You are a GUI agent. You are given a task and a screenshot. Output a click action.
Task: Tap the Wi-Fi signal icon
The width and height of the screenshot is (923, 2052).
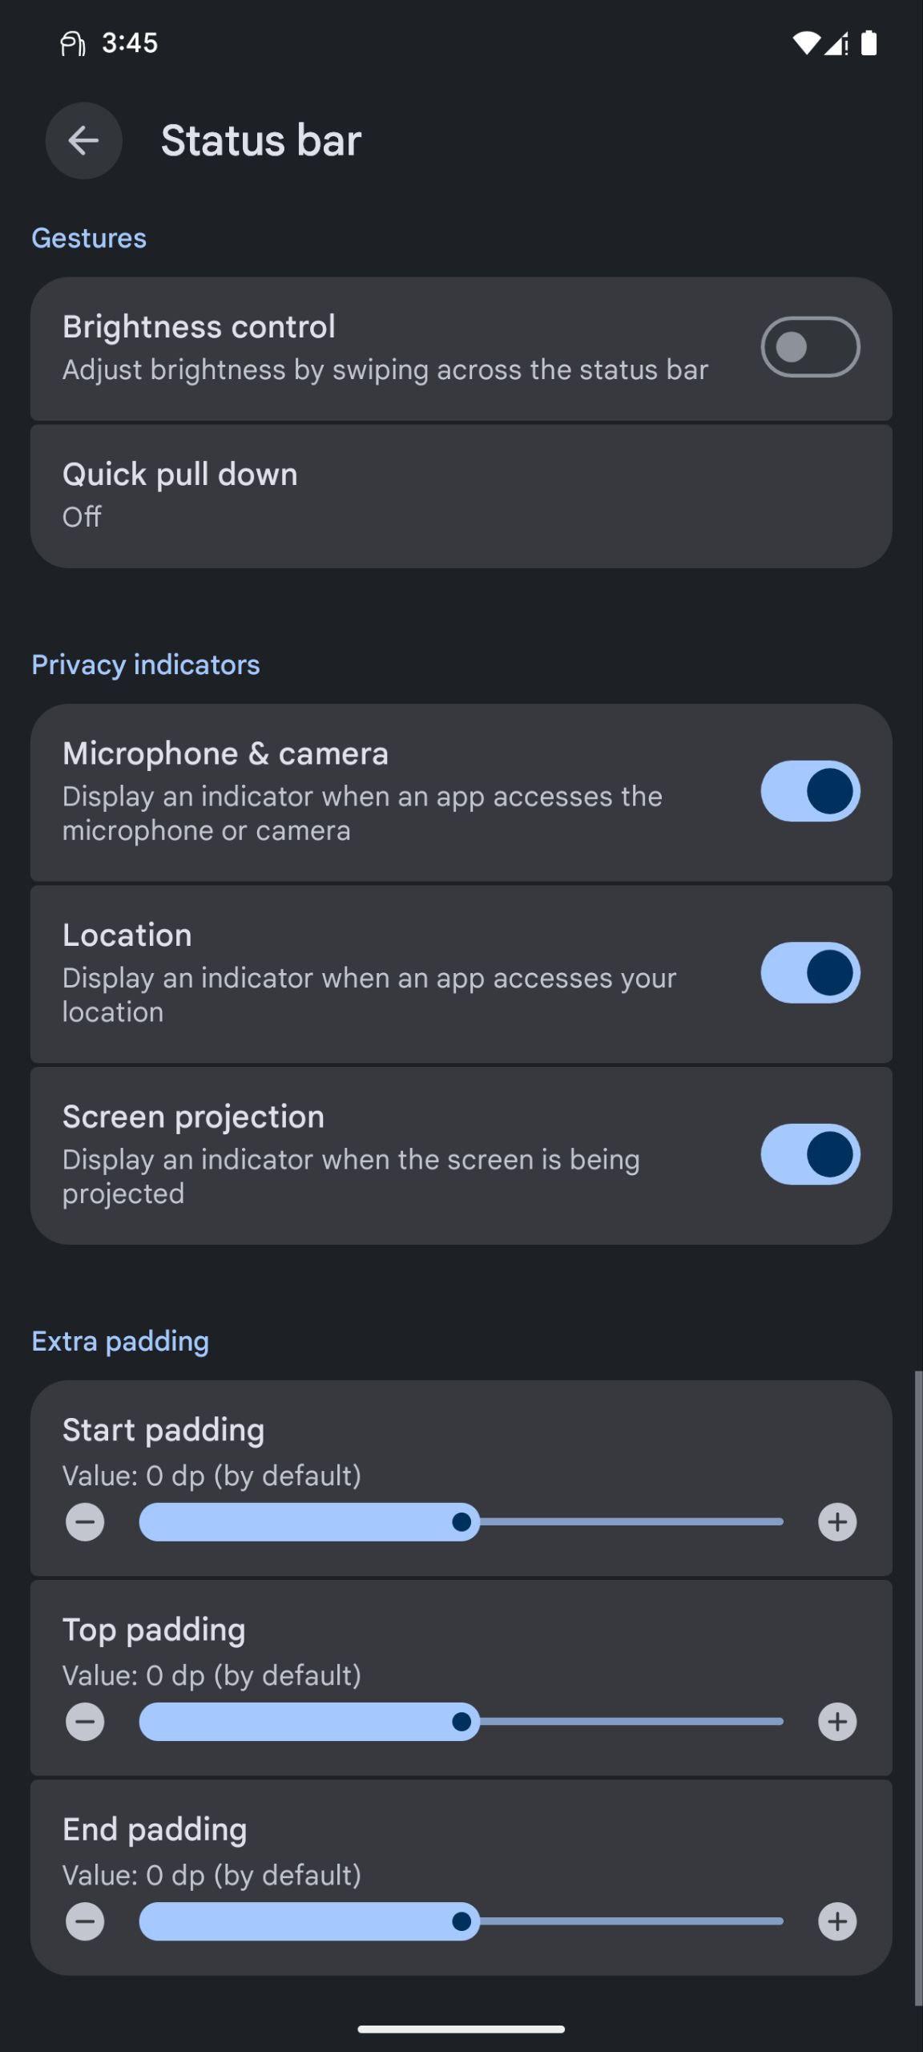[x=805, y=43]
